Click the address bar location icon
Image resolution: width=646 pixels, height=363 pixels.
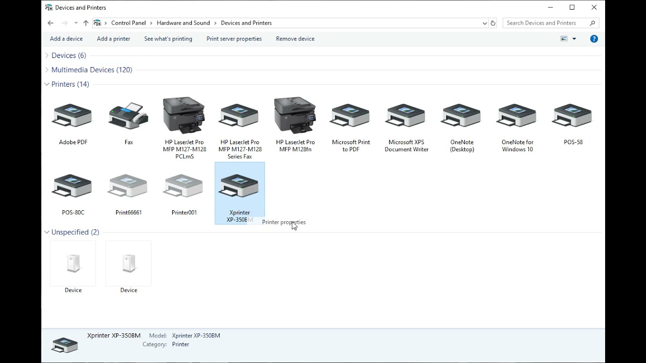pos(97,23)
